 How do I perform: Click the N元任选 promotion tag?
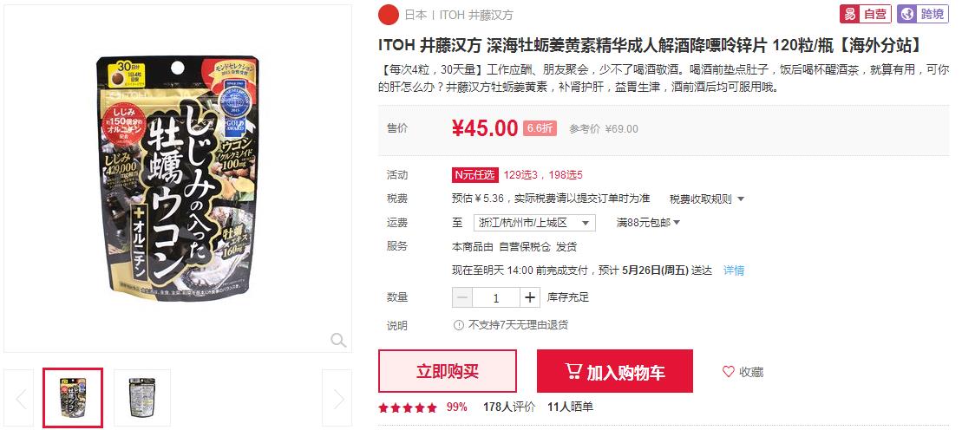pos(474,175)
